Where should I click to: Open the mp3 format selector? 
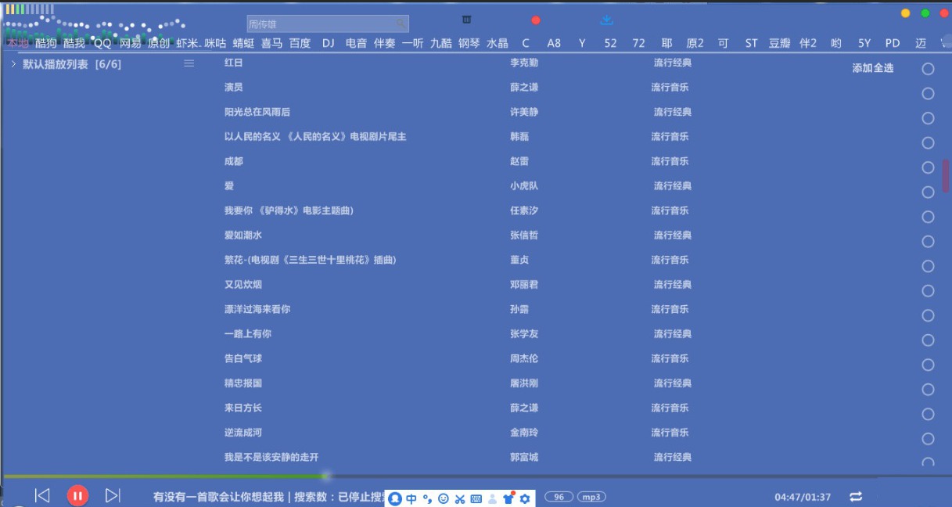(x=591, y=497)
